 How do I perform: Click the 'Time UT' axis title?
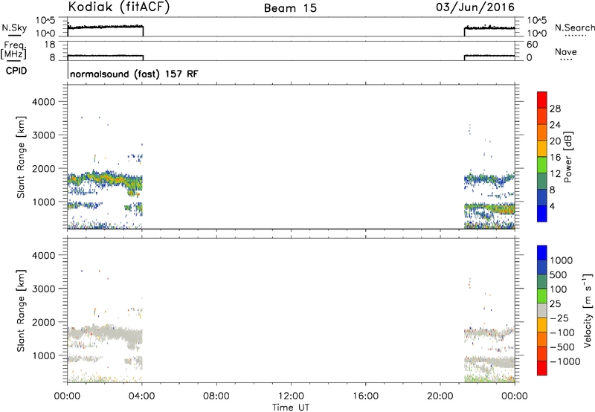tap(291, 408)
